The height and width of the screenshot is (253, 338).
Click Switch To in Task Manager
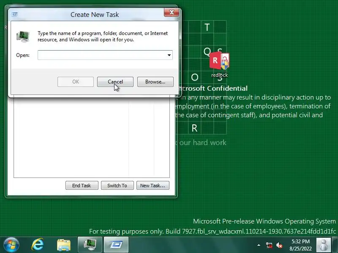tap(117, 186)
